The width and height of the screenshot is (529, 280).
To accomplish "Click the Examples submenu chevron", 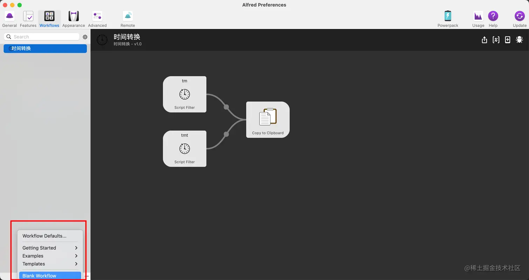I will [x=76, y=256].
